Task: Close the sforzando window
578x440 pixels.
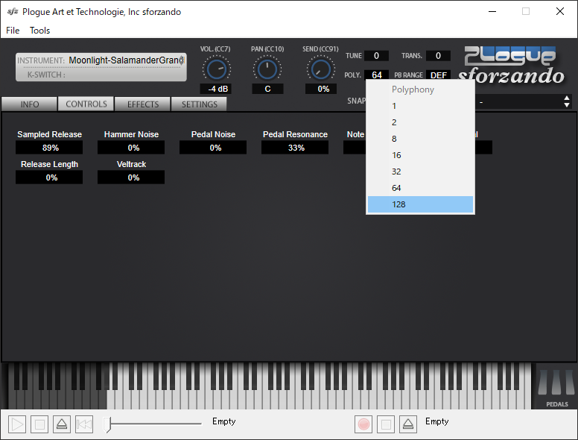Action: 560,11
